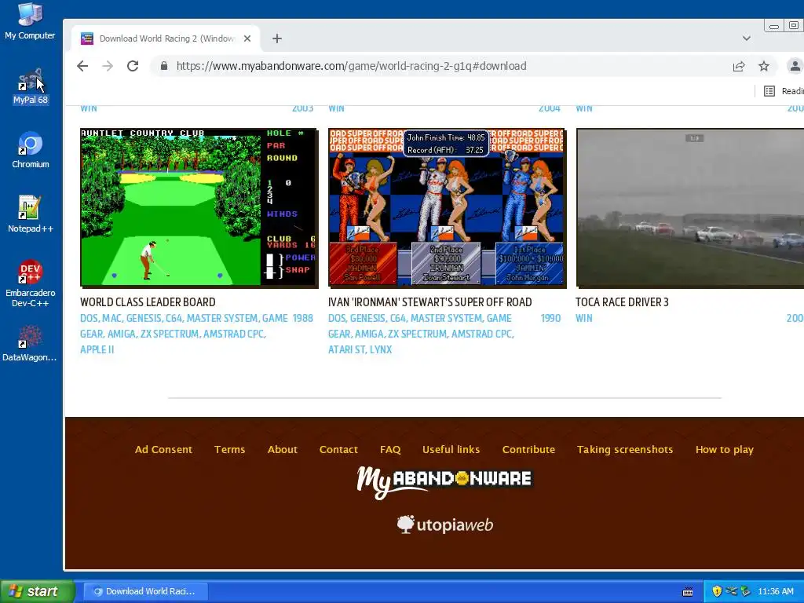This screenshot has height=603, width=804.
Task: Select the Download World Racing 2 tab
Action: pyautogui.click(x=165, y=38)
